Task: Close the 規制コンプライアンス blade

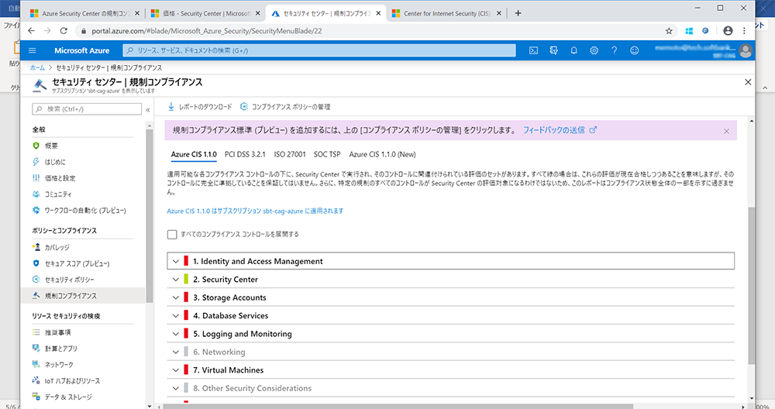Action: click(748, 82)
